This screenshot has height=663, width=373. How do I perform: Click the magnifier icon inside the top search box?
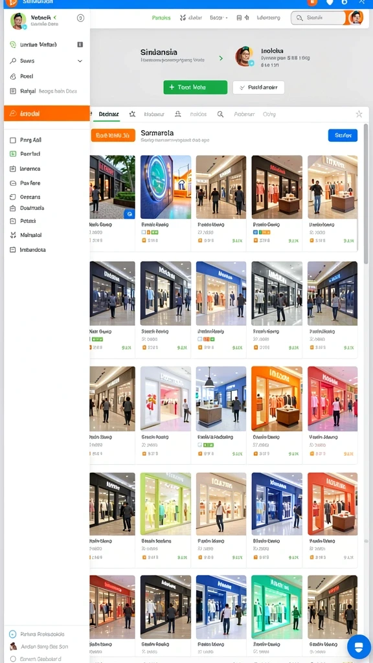tap(299, 17)
